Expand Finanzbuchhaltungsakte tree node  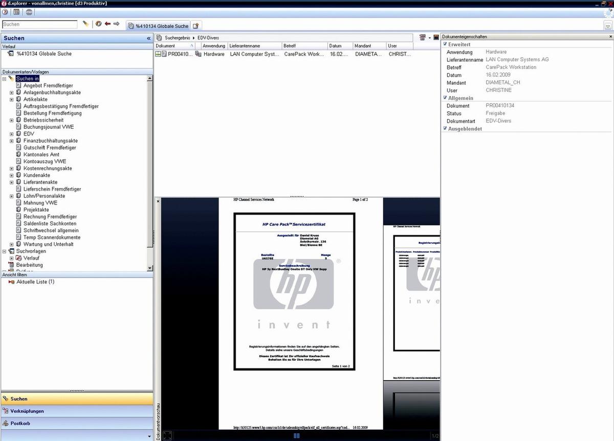pos(12,141)
